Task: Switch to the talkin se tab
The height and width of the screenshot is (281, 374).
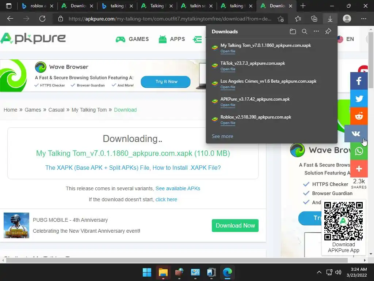Action: coord(196,6)
